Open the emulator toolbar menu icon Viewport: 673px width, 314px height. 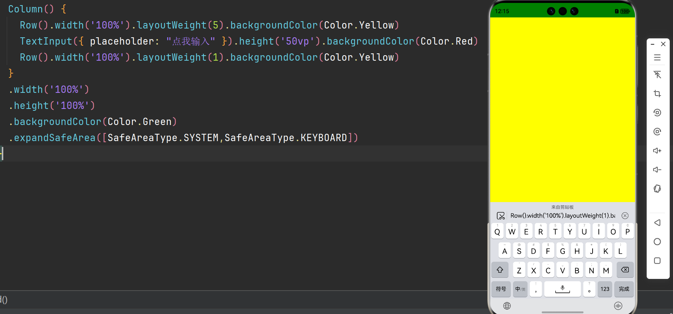(657, 57)
